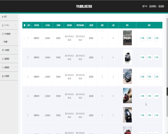
Task: Click the 退票管理 list icon
Action: click(3, 59)
